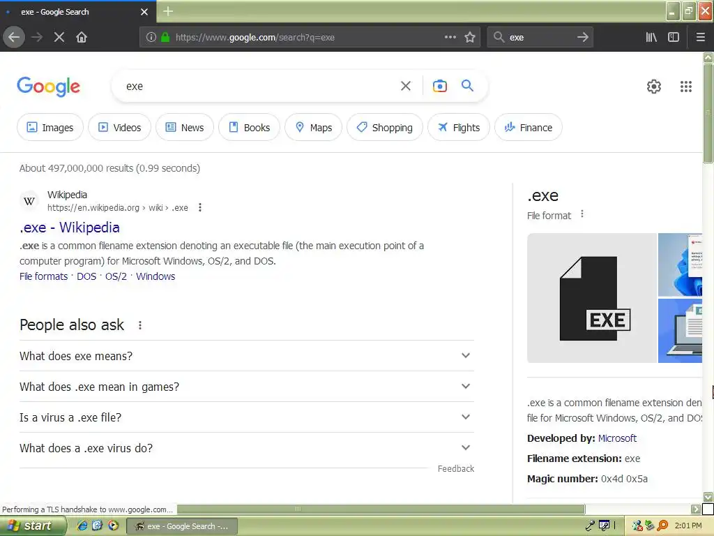
Task: Select taskbar button exe - Google Search
Action: click(182, 526)
